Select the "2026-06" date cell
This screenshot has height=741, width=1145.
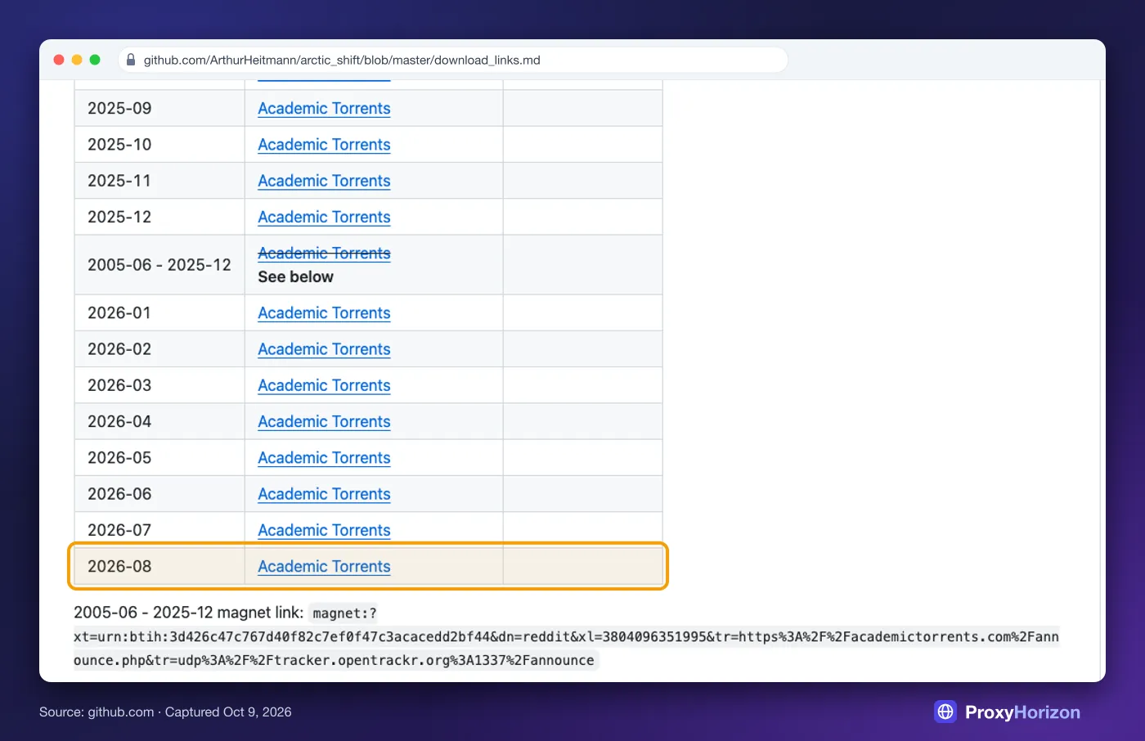(159, 494)
